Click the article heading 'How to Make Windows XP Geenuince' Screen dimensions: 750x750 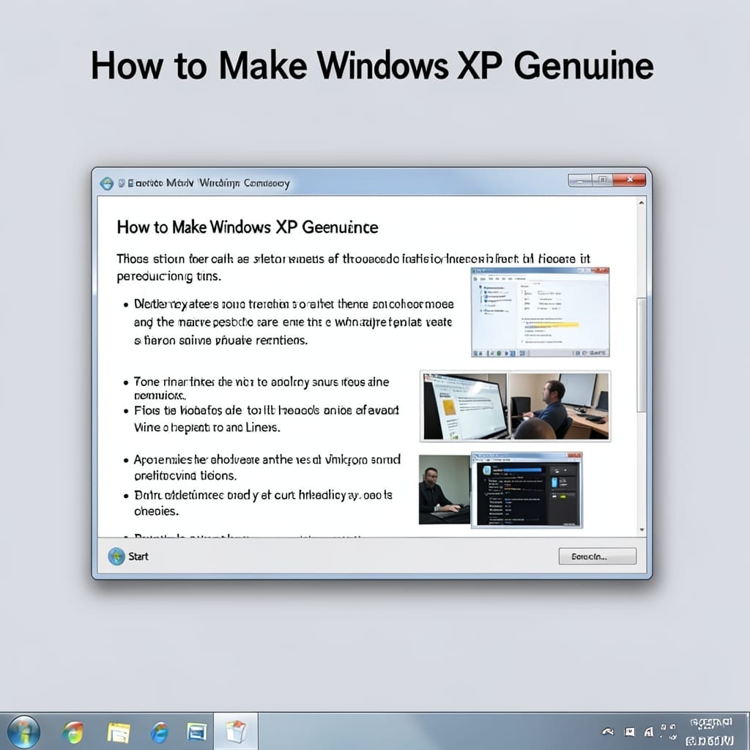tap(248, 227)
